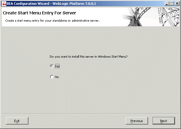Close the Configuration Wizard window
The image size is (181, 129).
point(177,4)
